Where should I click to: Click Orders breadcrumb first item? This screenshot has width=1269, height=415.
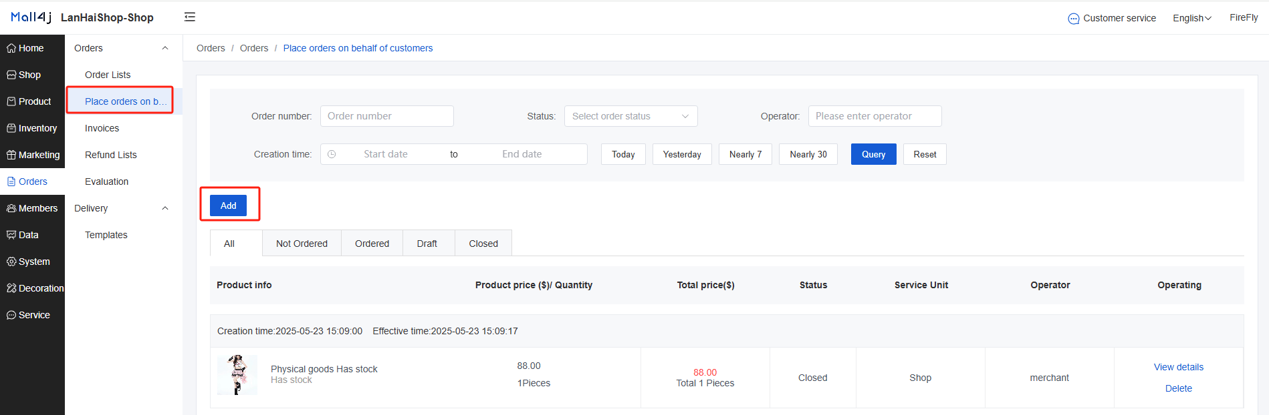point(211,48)
